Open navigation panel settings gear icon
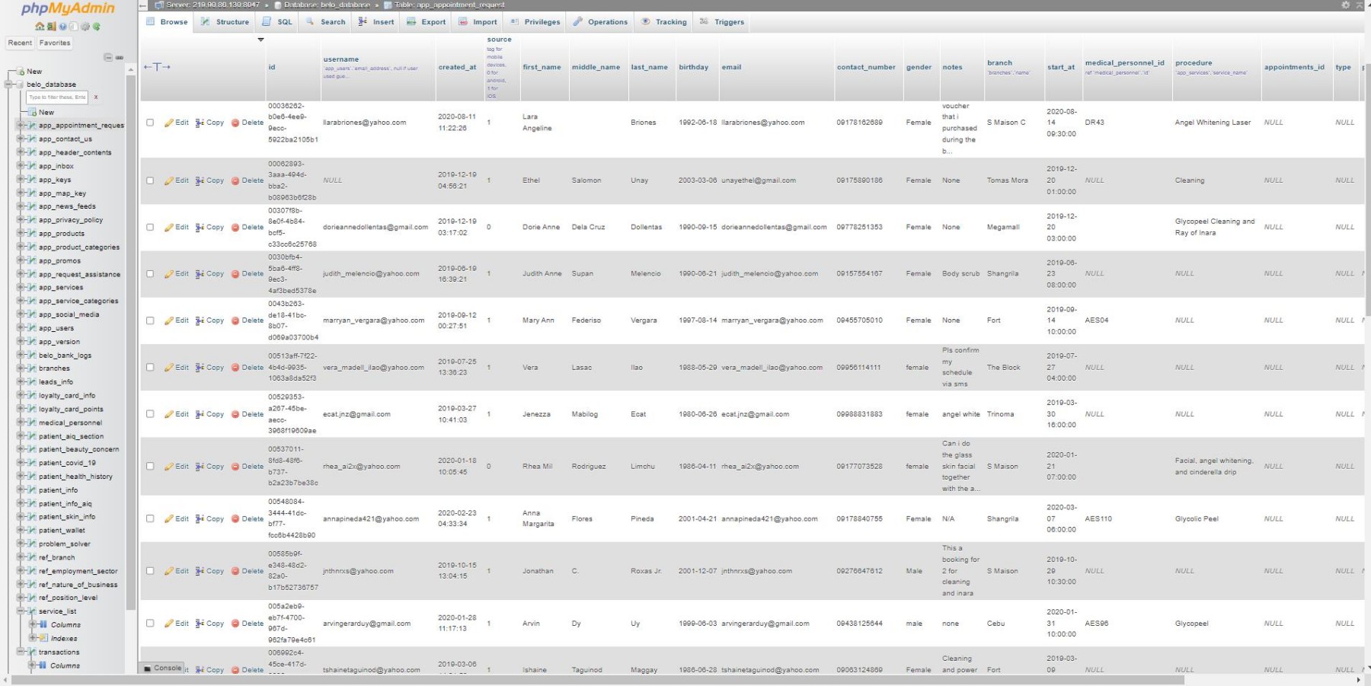 [85, 27]
